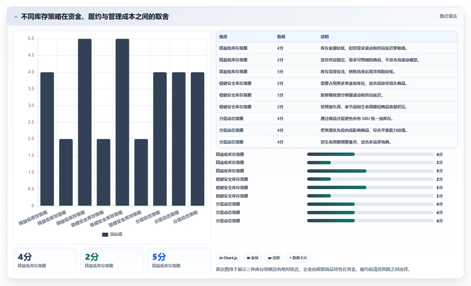Screen dimensions: 471x286
Task: Click 稳健安全库存策略 in the 需要占用更多资金 row
Action: 235,83
